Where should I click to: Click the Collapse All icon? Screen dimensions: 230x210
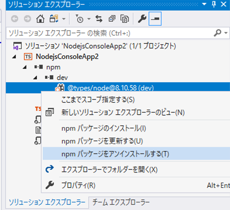coord(112,19)
